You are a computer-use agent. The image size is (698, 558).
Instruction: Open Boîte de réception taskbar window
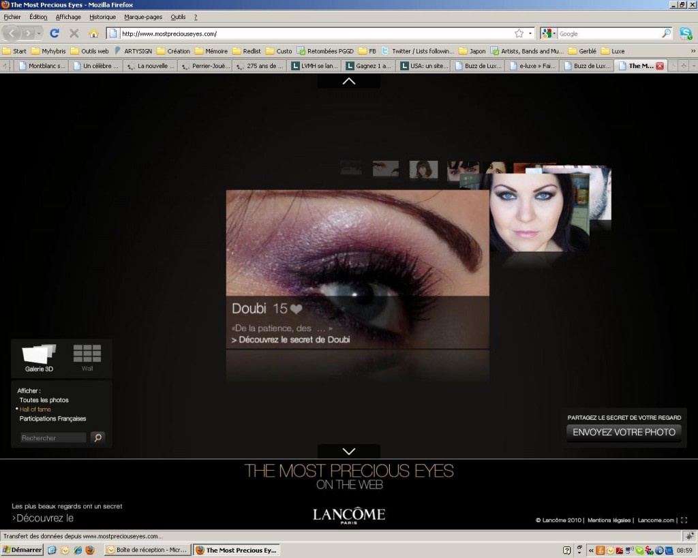(x=148, y=550)
